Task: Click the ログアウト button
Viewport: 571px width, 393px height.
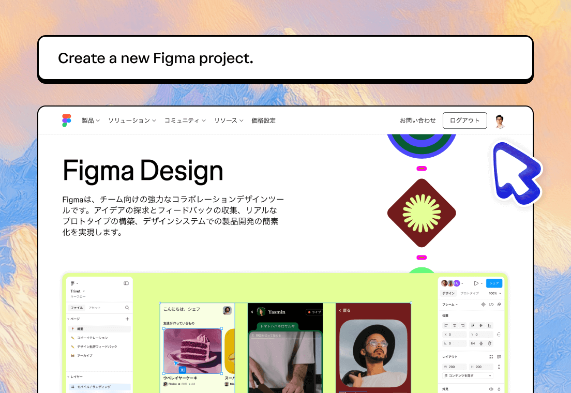Action: [x=464, y=120]
